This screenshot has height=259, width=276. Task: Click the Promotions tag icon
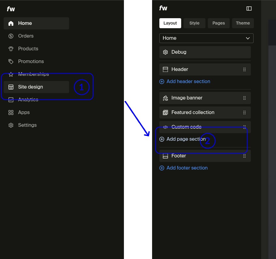coord(11,62)
